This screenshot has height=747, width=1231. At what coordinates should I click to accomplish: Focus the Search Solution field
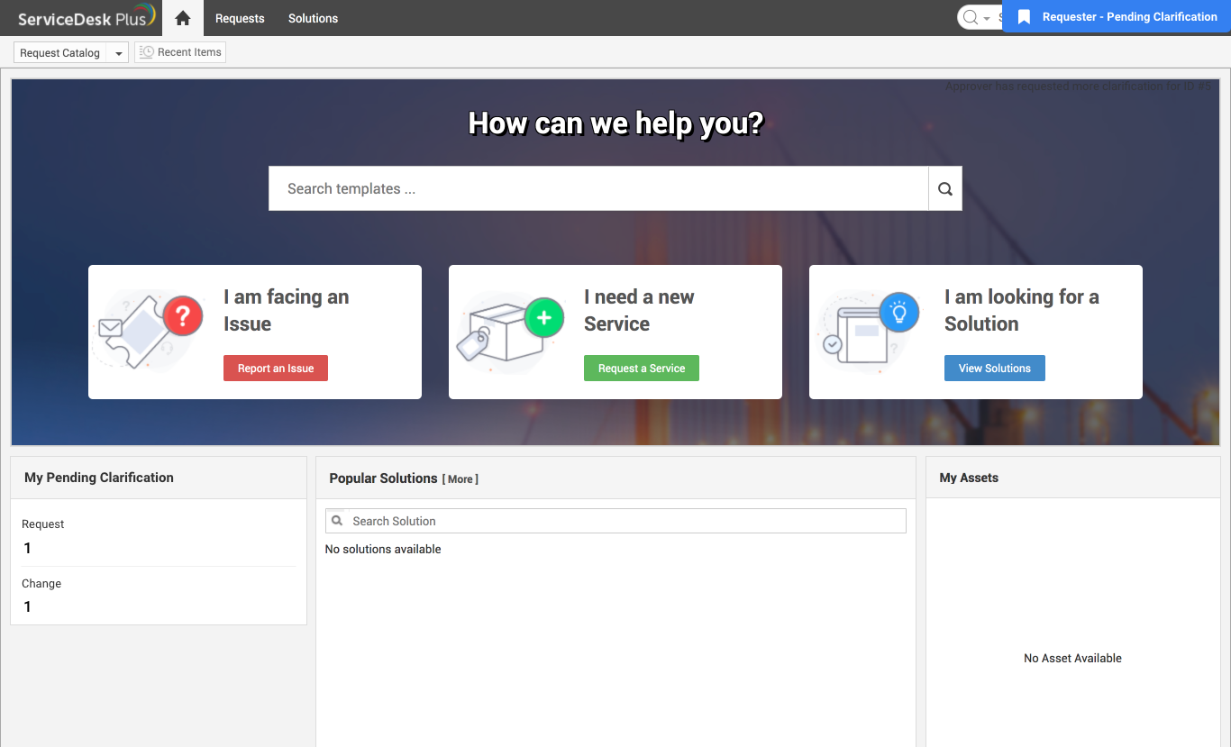(x=622, y=521)
